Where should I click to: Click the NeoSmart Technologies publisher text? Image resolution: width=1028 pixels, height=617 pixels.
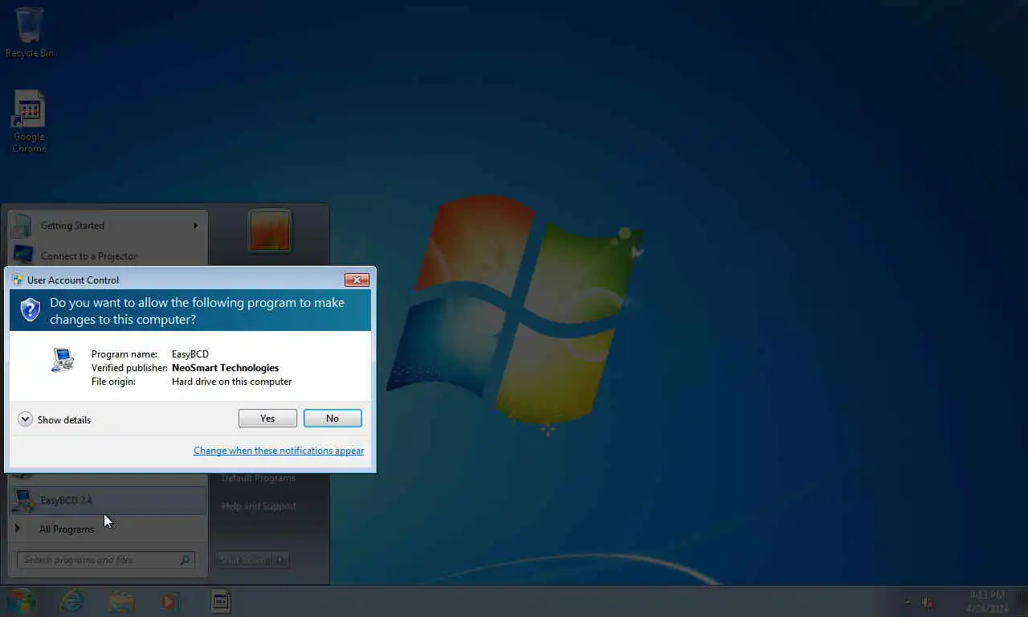(x=225, y=368)
